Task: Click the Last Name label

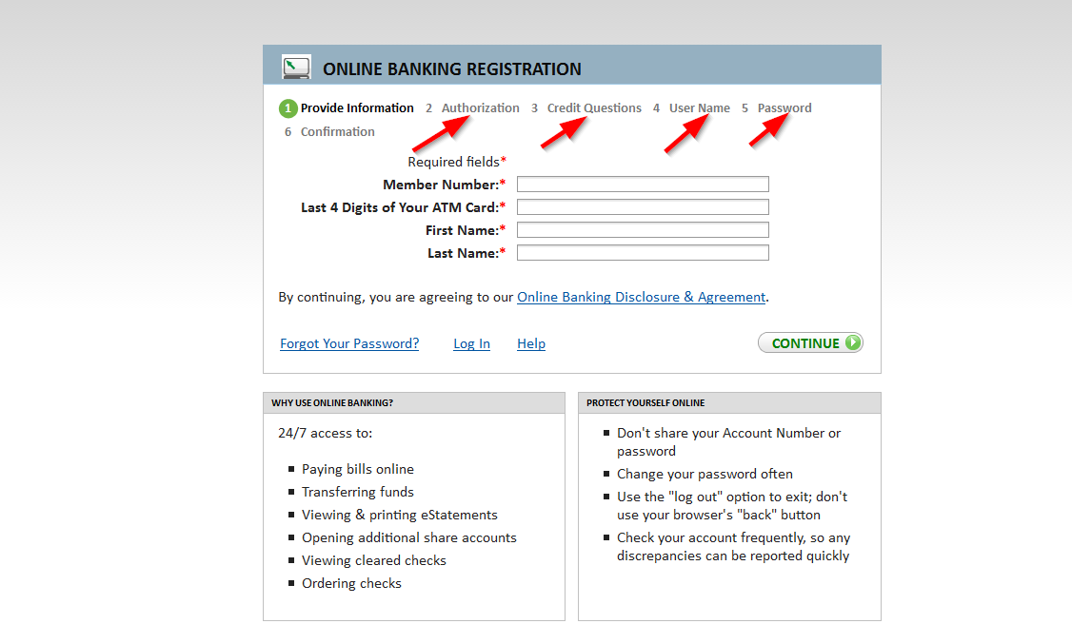Action: [x=467, y=253]
